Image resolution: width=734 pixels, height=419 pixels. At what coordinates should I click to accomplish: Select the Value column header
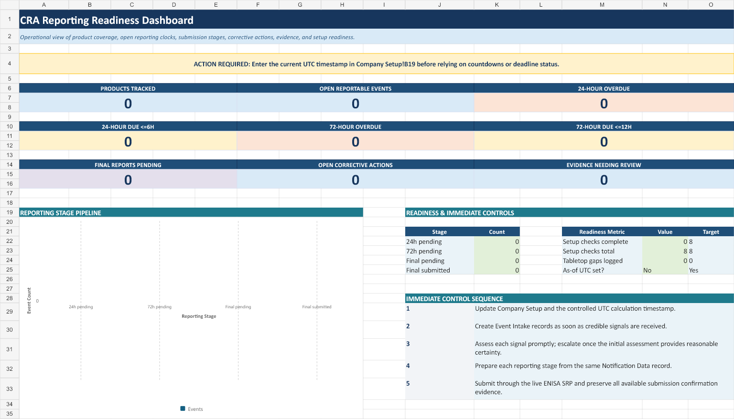point(665,231)
